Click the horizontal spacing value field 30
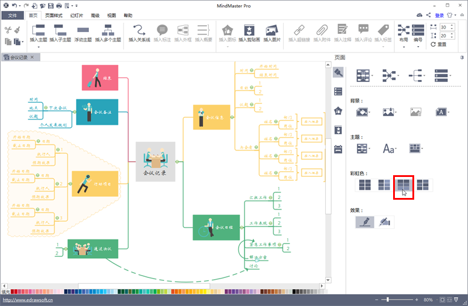 [445, 27]
